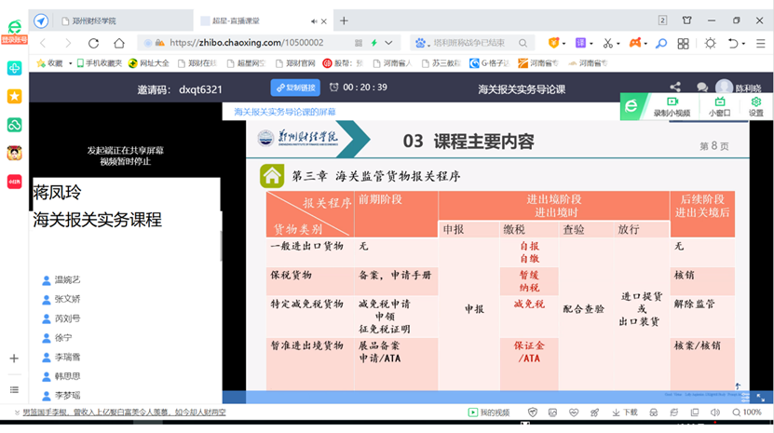Click the share icon in the live header
The height and width of the screenshot is (433, 774).
click(675, 88)
